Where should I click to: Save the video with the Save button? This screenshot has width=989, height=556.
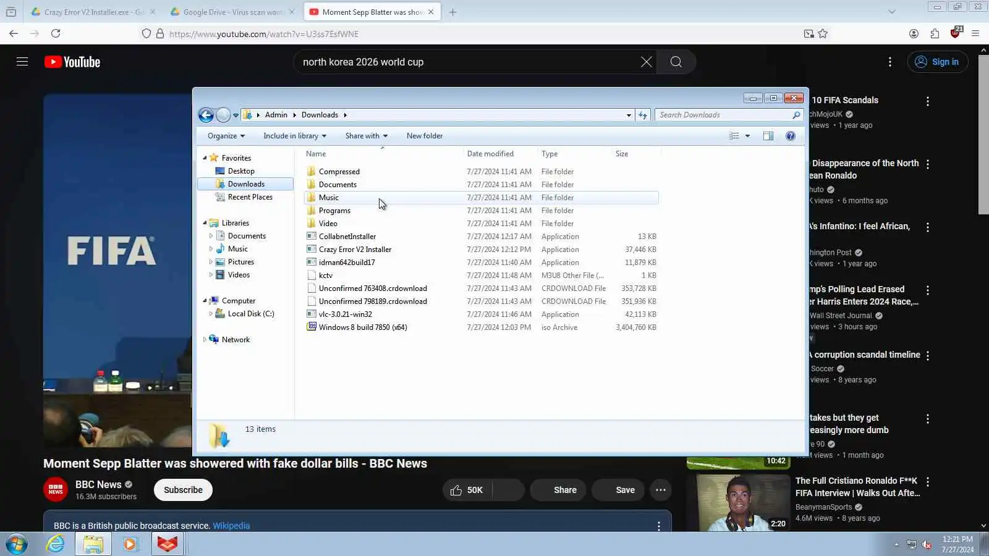point(618,490)
